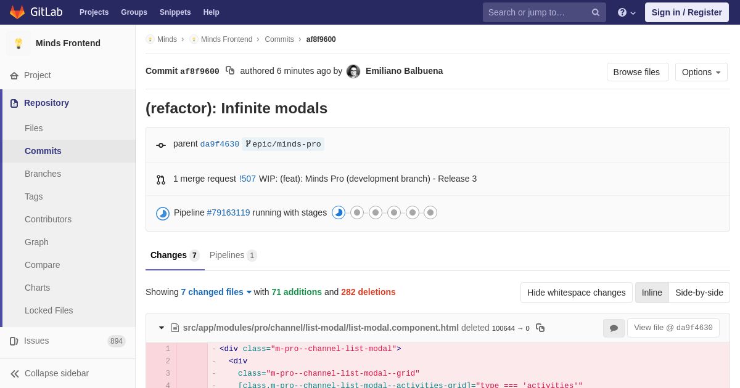This screenshot has width=740, height=388.
Task: Click the Minds Frontend lightbulb avatar
Action: tap(18, 43)
